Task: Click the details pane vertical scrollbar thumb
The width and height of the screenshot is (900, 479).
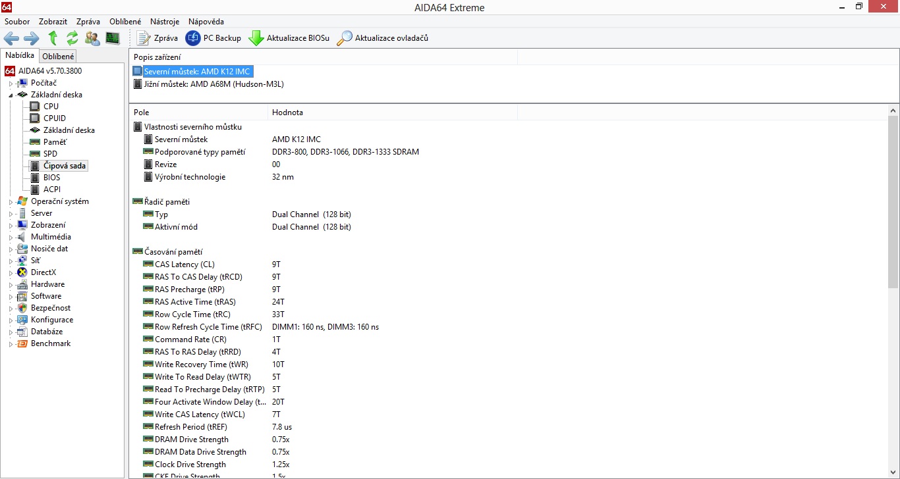Action: pyautogui.click(x=893, y=201)
